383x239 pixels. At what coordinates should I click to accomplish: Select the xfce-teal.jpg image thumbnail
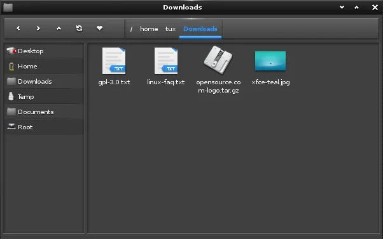pyautogui.click(x=270, y=61)
